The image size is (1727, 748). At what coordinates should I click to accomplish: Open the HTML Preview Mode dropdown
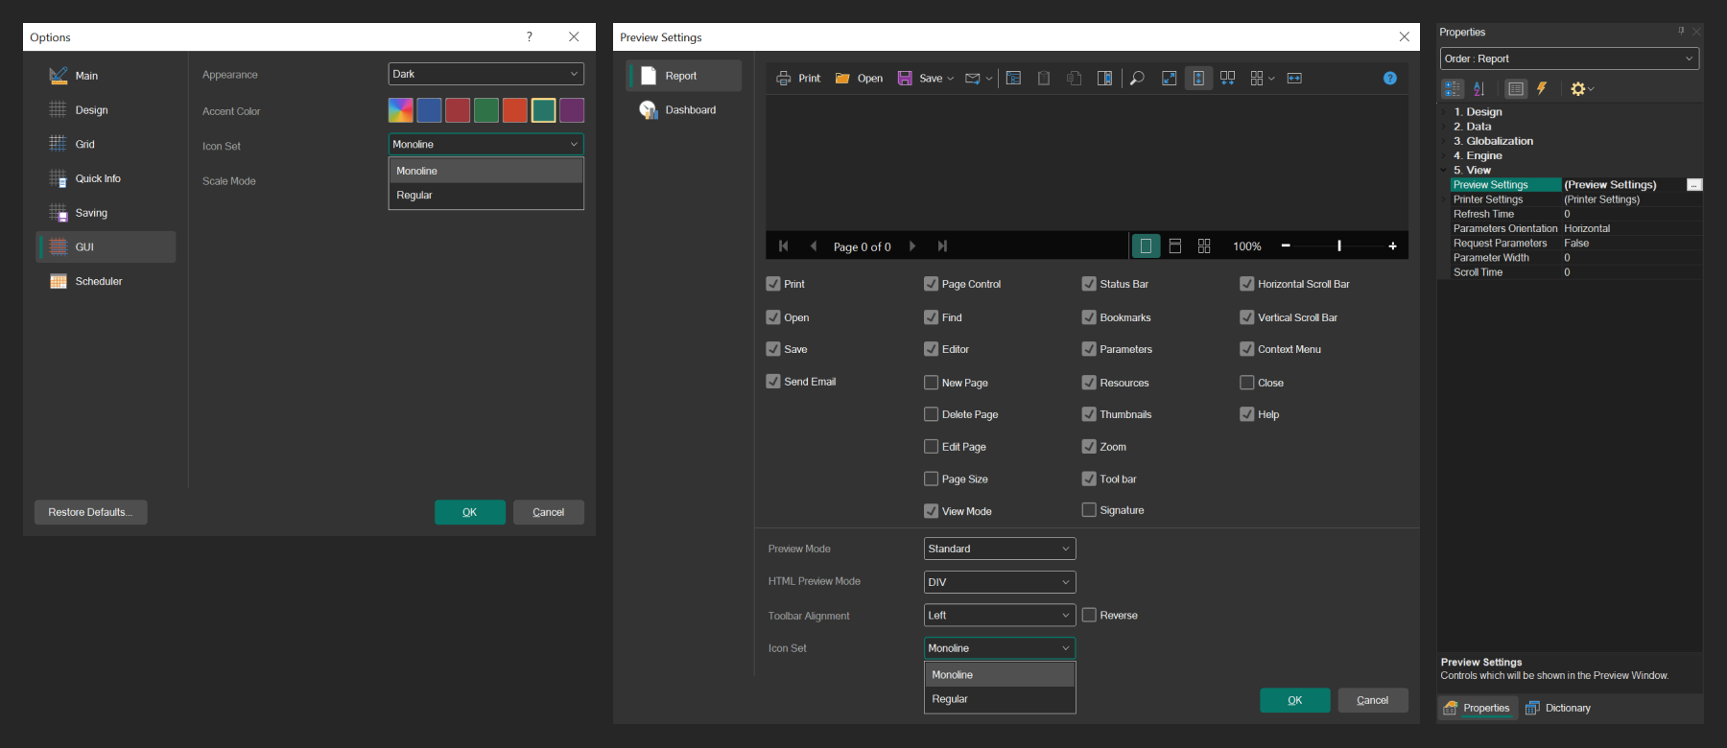(x=1000, y=582)
